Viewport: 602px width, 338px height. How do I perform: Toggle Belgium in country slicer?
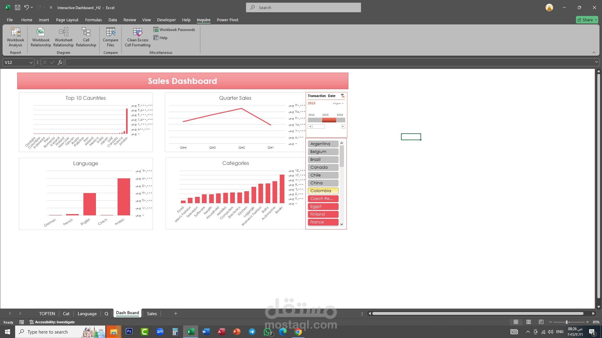[x=323, y=152]
